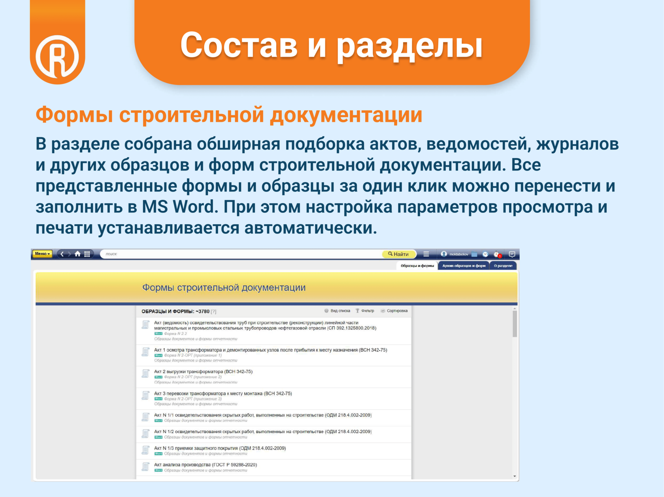Open Акт анализа производства document

pos(206,465)
